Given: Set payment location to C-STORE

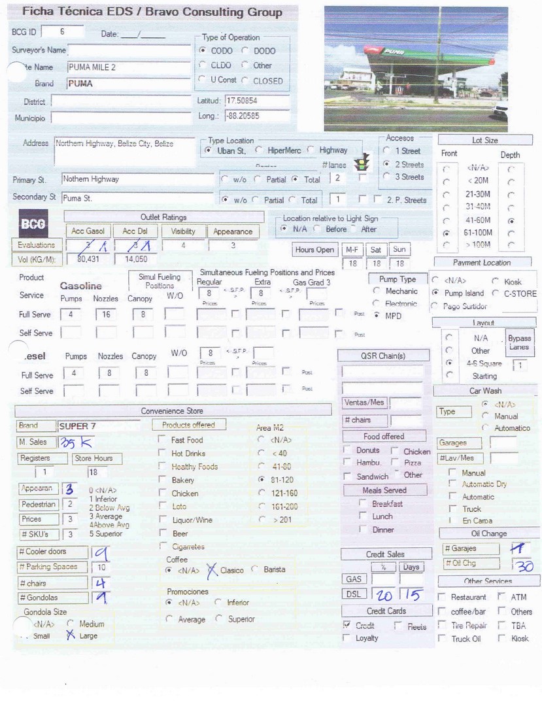Looking at the screenshot, I should pos(495,293).
